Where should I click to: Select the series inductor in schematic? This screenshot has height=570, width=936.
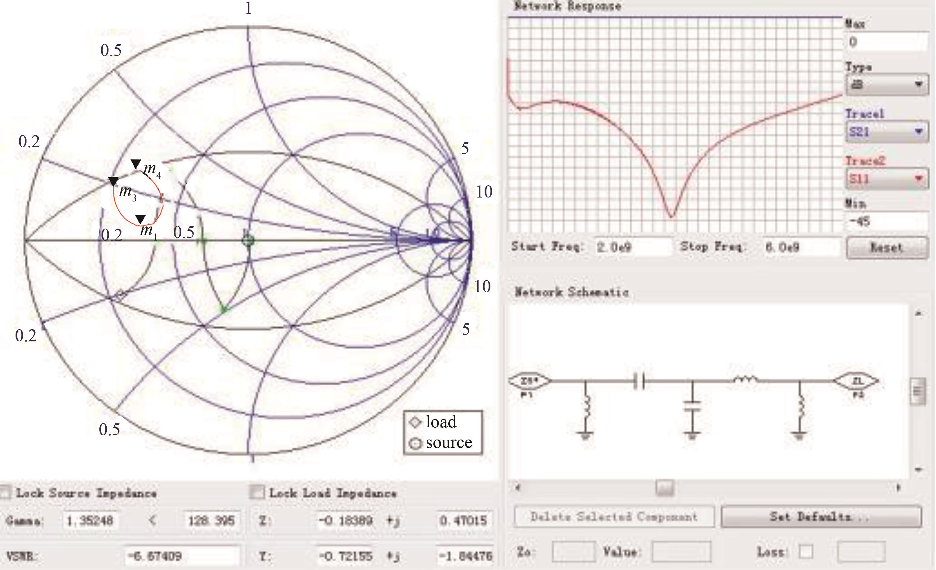[745, 379]
